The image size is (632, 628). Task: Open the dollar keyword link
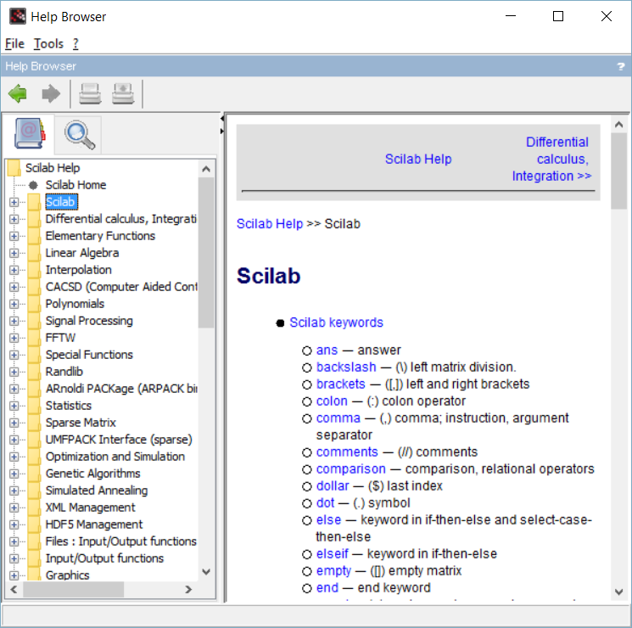click(x=333, y=485)
